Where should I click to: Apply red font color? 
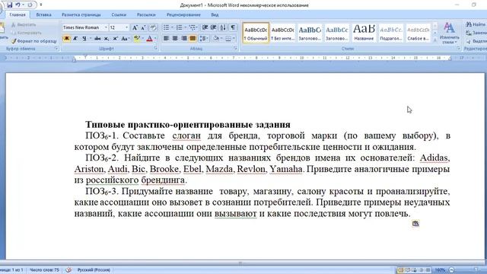pyautogui.click(x=149, y=39)
